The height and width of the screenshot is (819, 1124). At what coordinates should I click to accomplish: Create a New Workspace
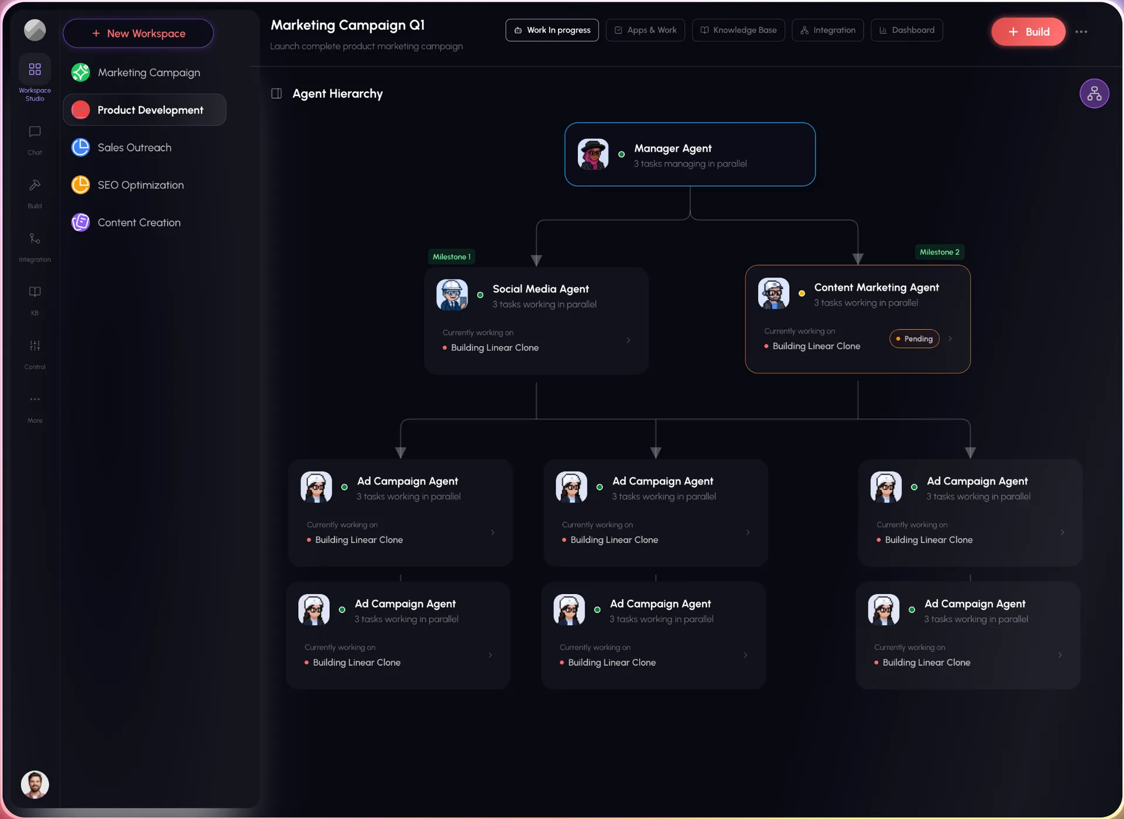[x=138, y=33]
